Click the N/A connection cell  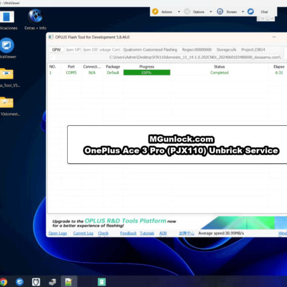click(92, 73)
